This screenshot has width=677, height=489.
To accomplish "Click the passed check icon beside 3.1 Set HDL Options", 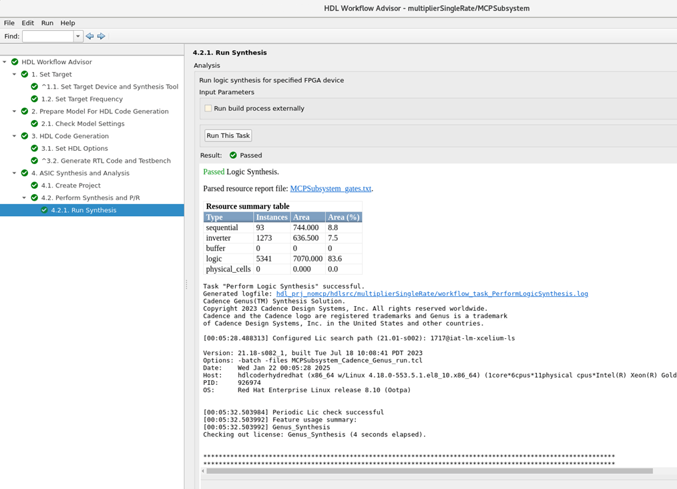I will point(34,148).
